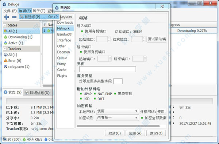Select the blue Active (1) filter icon
This screenshot has width=219, height=144.
click(5, 43)
